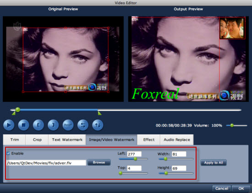Viewport: 252px width, 193px height.
Task: Click the Top value field
Action: 134,168
